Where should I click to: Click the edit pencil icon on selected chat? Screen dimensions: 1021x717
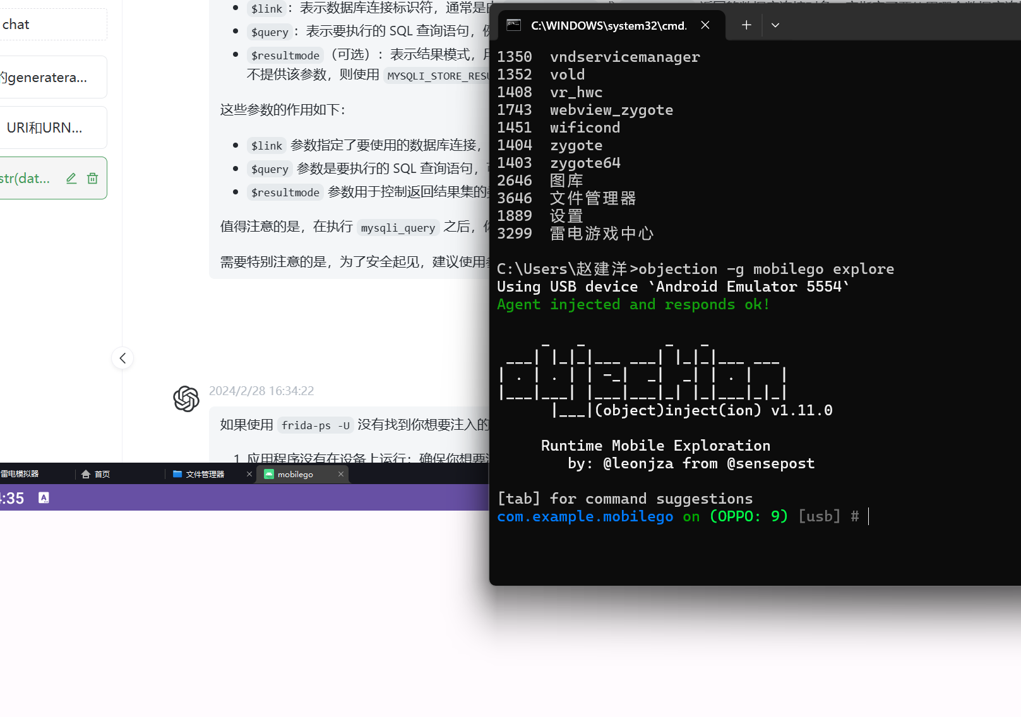pyautogui.click(x=71, y=179)
